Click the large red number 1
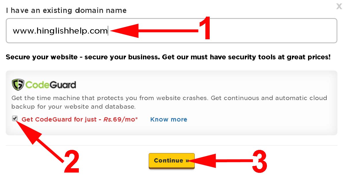 tap(205, 28)
